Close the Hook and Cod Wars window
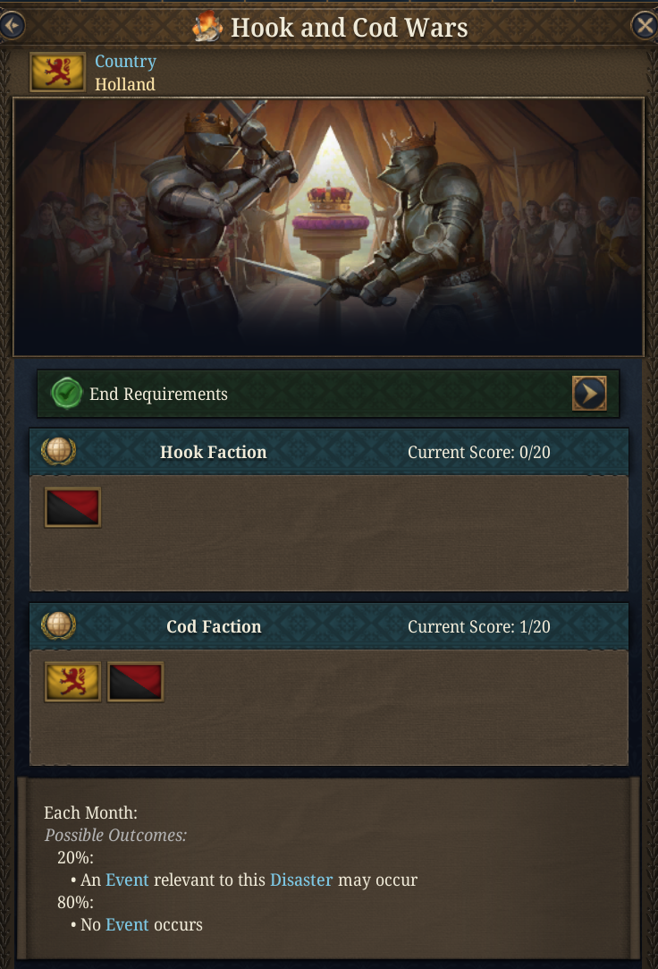The height and width of the screenshot is (969, 658). click(x=645, y=24)
